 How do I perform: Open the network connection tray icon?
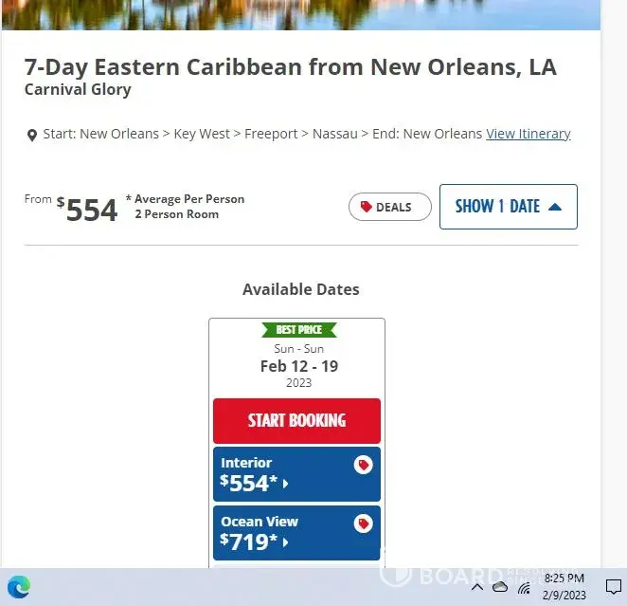[524, 587]
